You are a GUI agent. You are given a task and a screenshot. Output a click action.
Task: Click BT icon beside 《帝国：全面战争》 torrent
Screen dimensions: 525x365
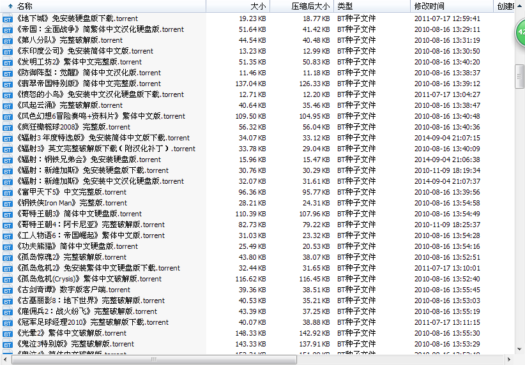[x=8, y=29]
